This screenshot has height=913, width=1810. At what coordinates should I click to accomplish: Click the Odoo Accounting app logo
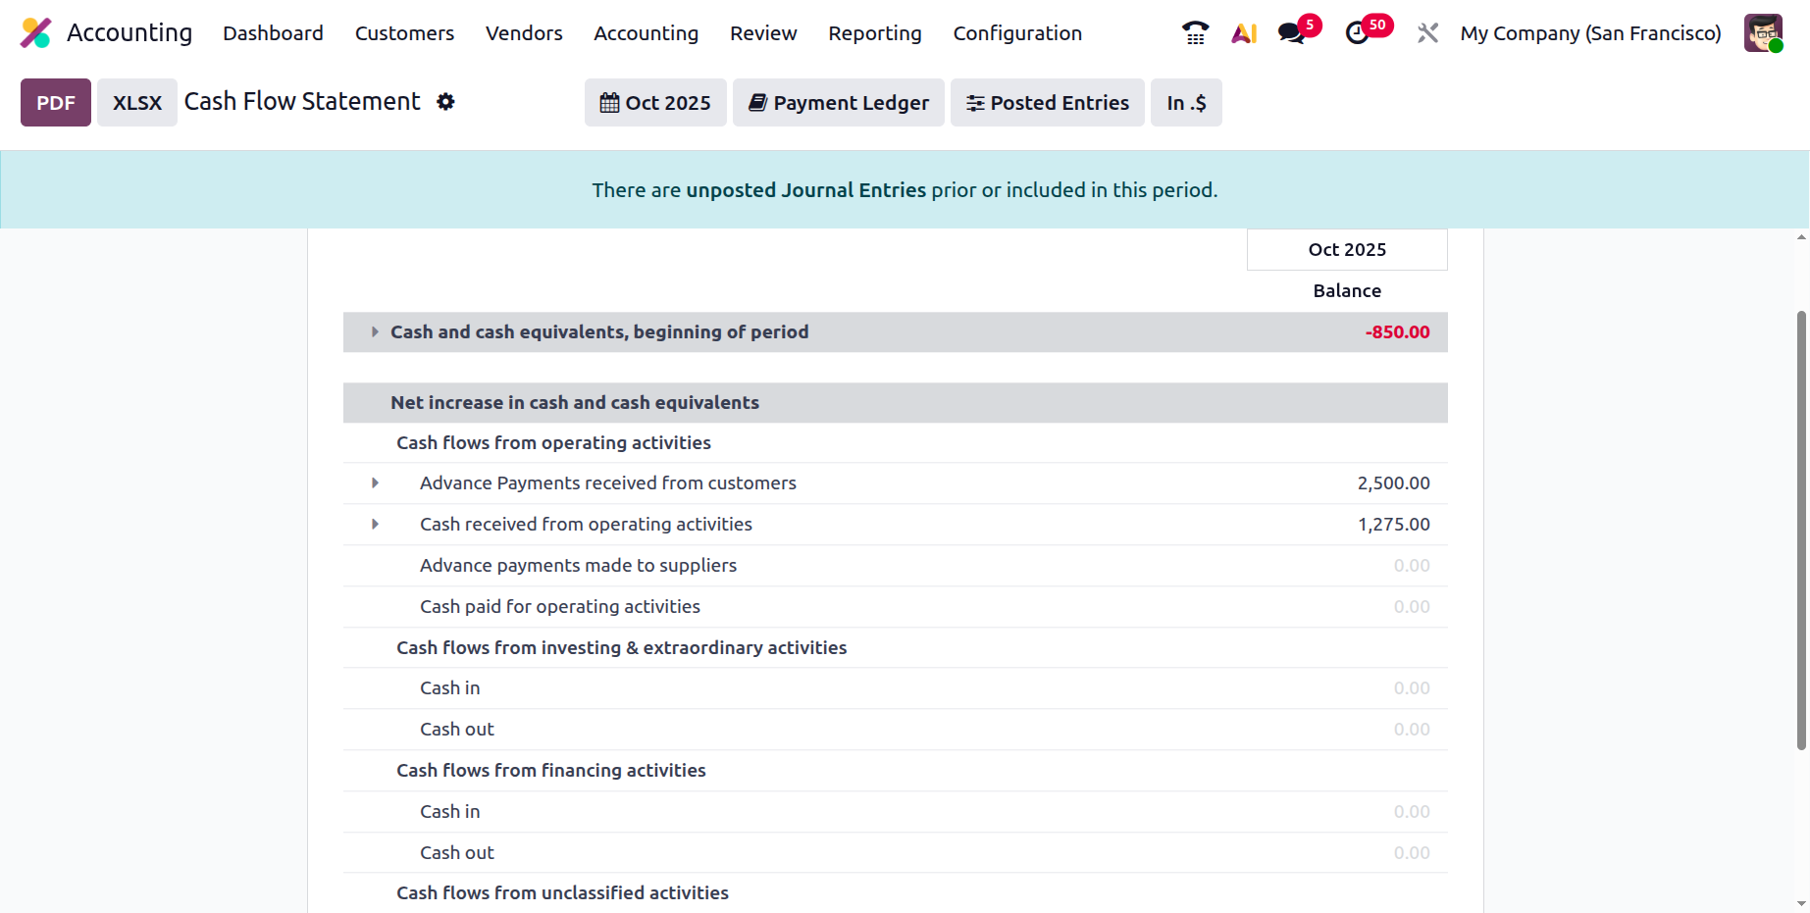[x=35, y=33]
